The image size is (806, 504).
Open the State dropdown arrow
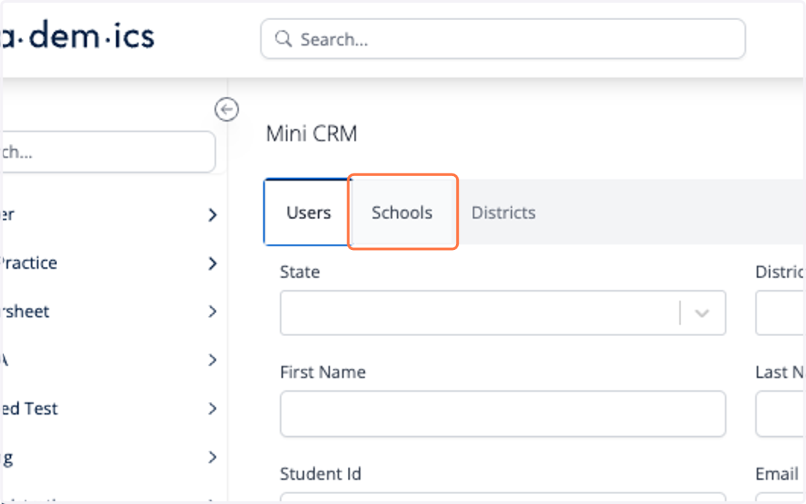[702, 313]
